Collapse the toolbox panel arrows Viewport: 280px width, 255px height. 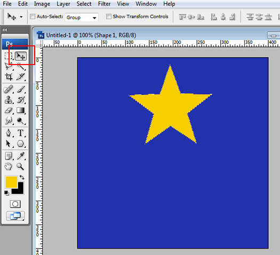5,30
